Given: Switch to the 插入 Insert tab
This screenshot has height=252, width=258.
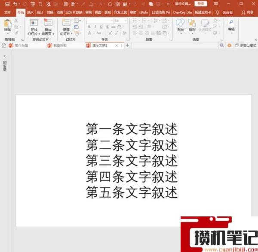Looking at the screenshot, I should [30, 12].
